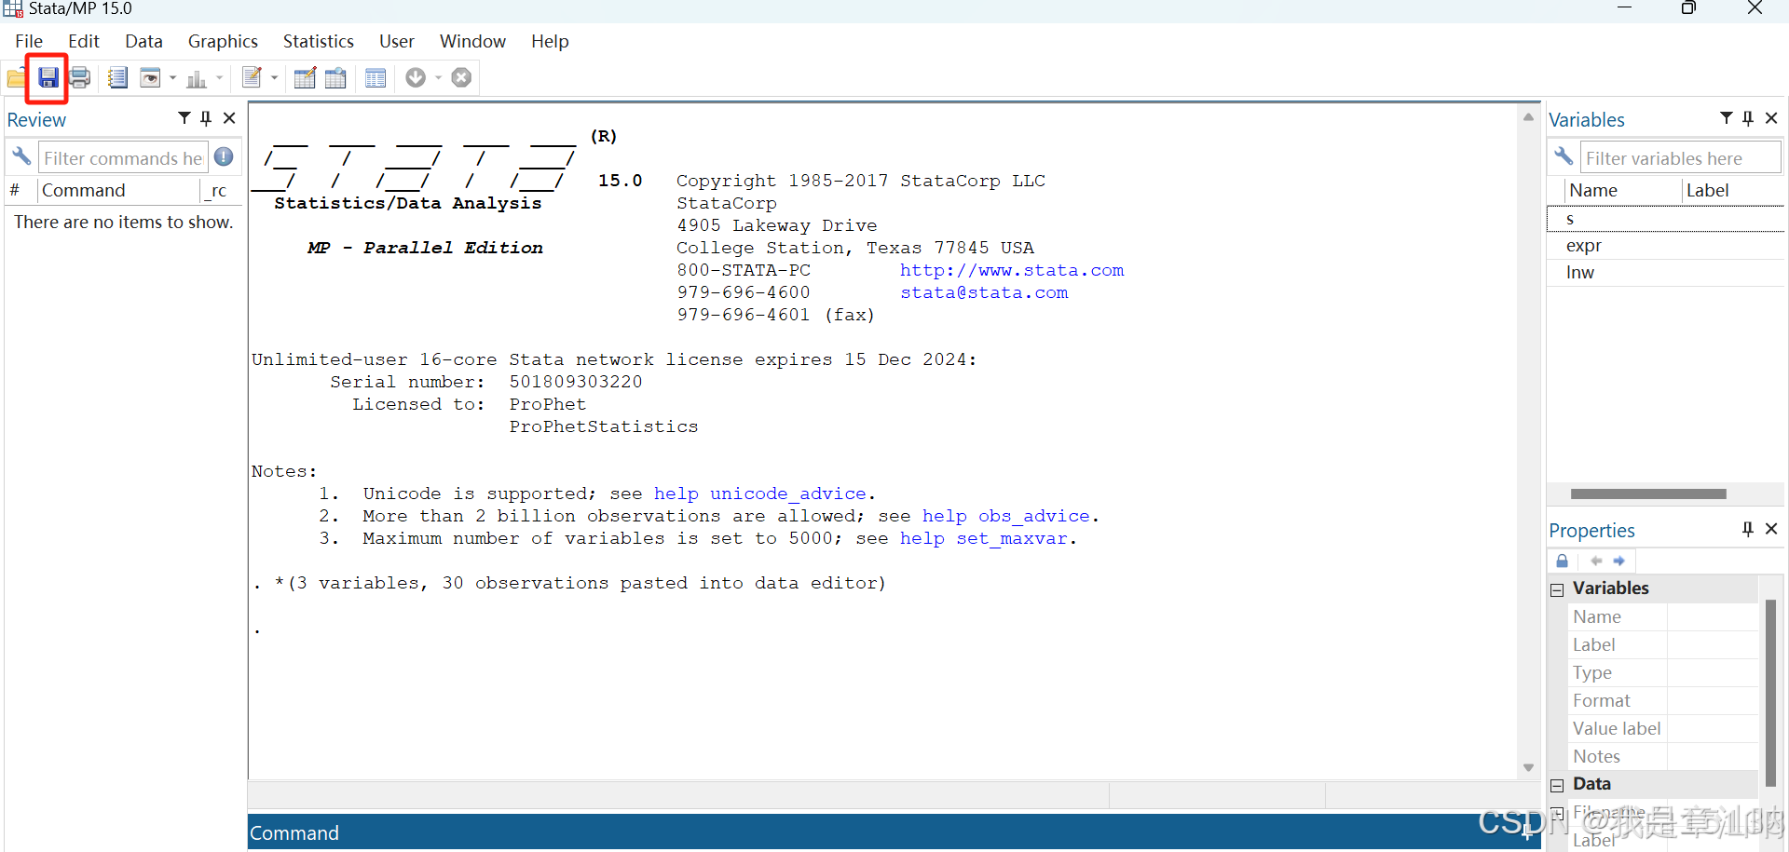Click the Command column header in Review

pyautogui.click(x=119, y=190)
